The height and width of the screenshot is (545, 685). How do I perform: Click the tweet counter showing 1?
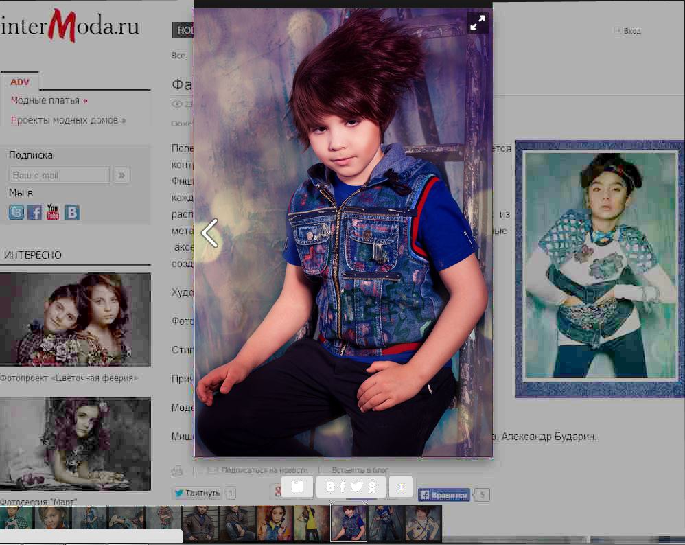point(231,494)
